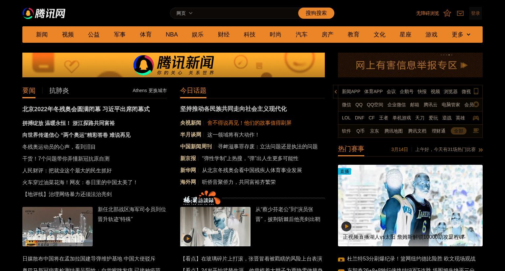Click the gamepad icon in games row
This screenshot has height=271, width=505.
[x=476, y=118]
